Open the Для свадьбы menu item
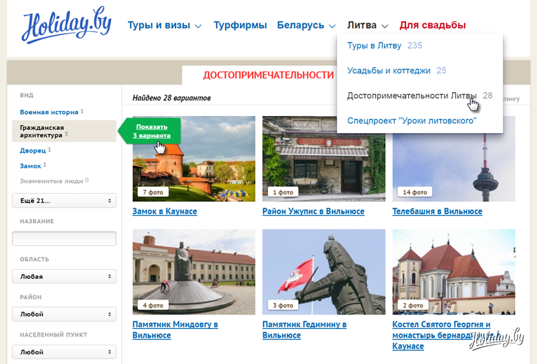Viewport: 537px width, 364px height. [432, 25]
